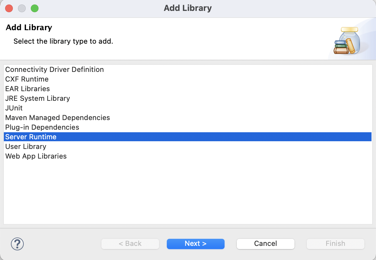The height and width of the screenshot is (260, 376).
Task: Close the Add Library dialog with the red button
Action: coord(9,8)
